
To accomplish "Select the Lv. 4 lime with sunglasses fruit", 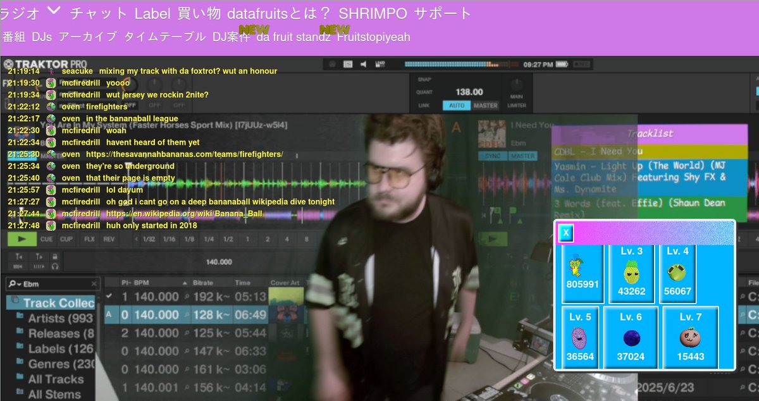I will pos(677,273).
